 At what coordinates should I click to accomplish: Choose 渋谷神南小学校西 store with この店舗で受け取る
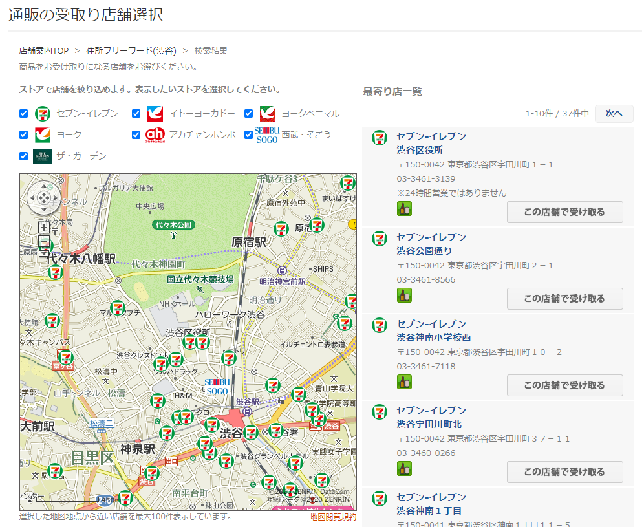564,385
